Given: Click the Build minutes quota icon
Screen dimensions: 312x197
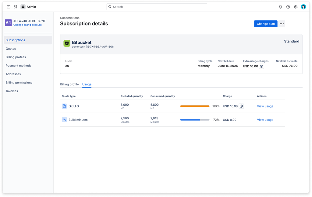Looking at the screenshot, I should point(64,120).
